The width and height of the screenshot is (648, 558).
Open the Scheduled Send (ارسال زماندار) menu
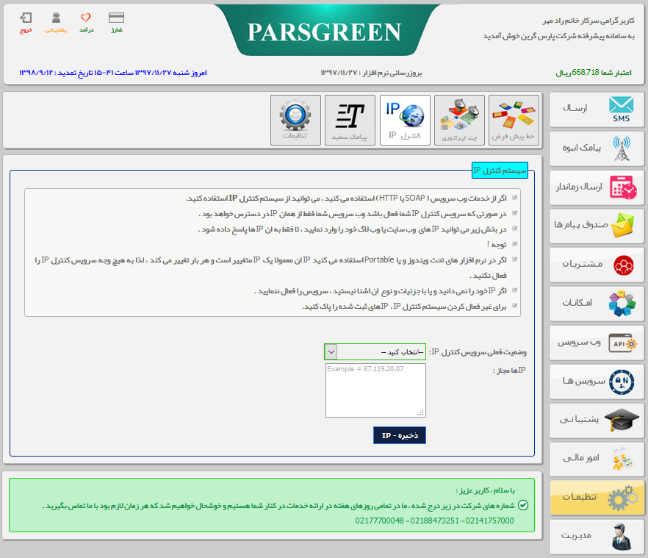(597, 187)
